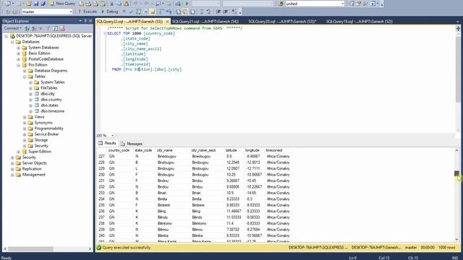
Task: Click the Copy icon in toolbar
Action: [119, 4]
